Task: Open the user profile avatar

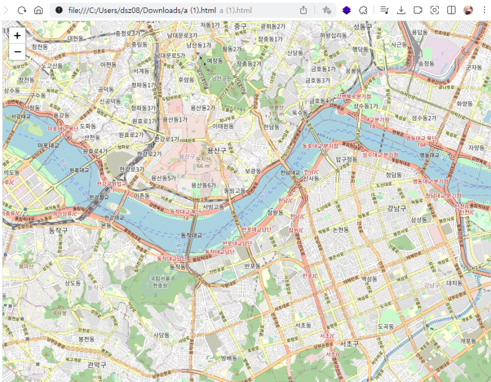Action: (468, 10)
